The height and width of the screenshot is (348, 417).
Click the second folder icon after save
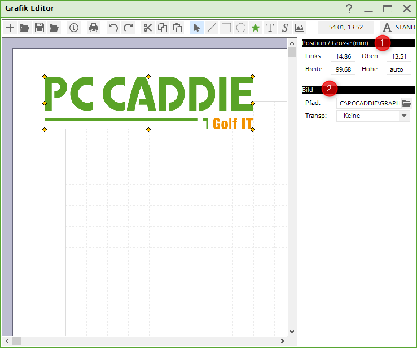click(54, 28)
